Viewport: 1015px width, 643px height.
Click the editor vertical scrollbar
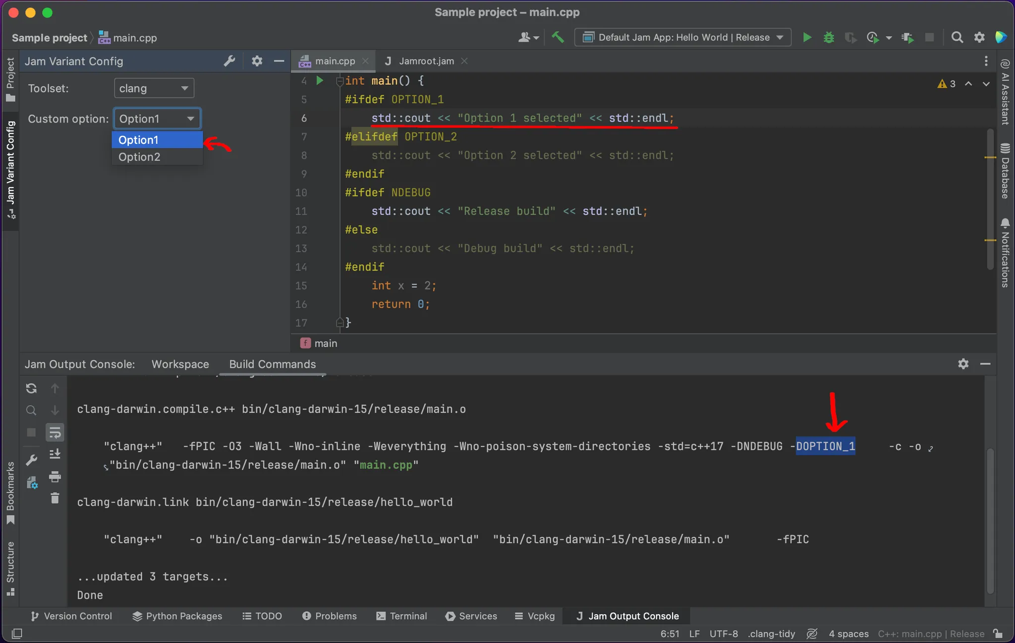click(990, 199)
